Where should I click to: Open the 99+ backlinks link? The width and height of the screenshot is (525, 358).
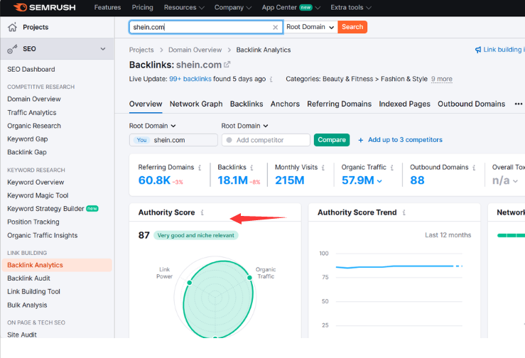click(190, 79)
